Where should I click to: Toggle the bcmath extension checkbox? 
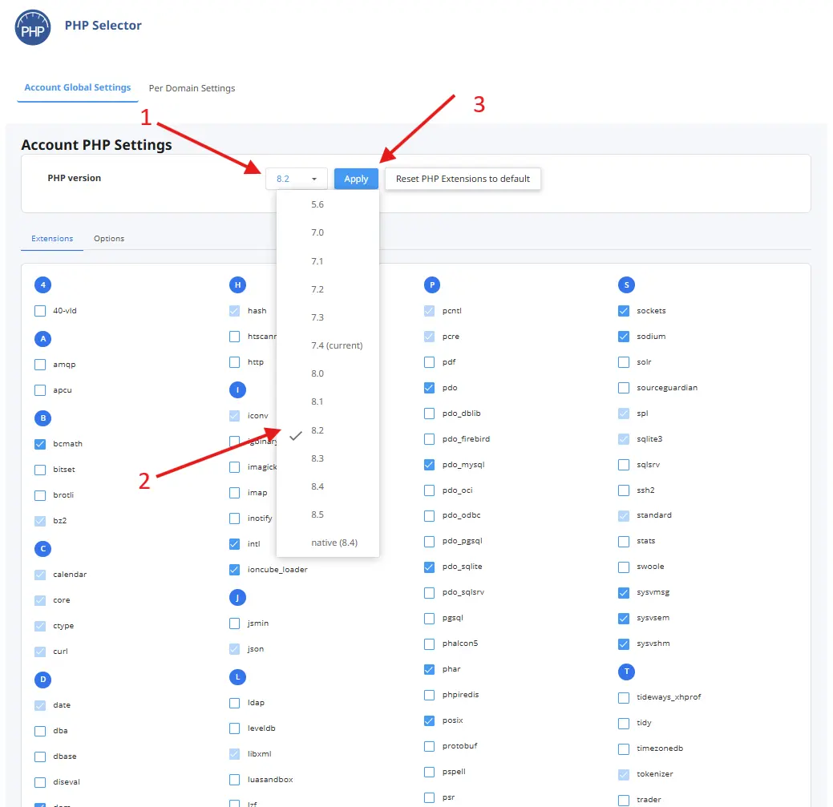(40, 444)
